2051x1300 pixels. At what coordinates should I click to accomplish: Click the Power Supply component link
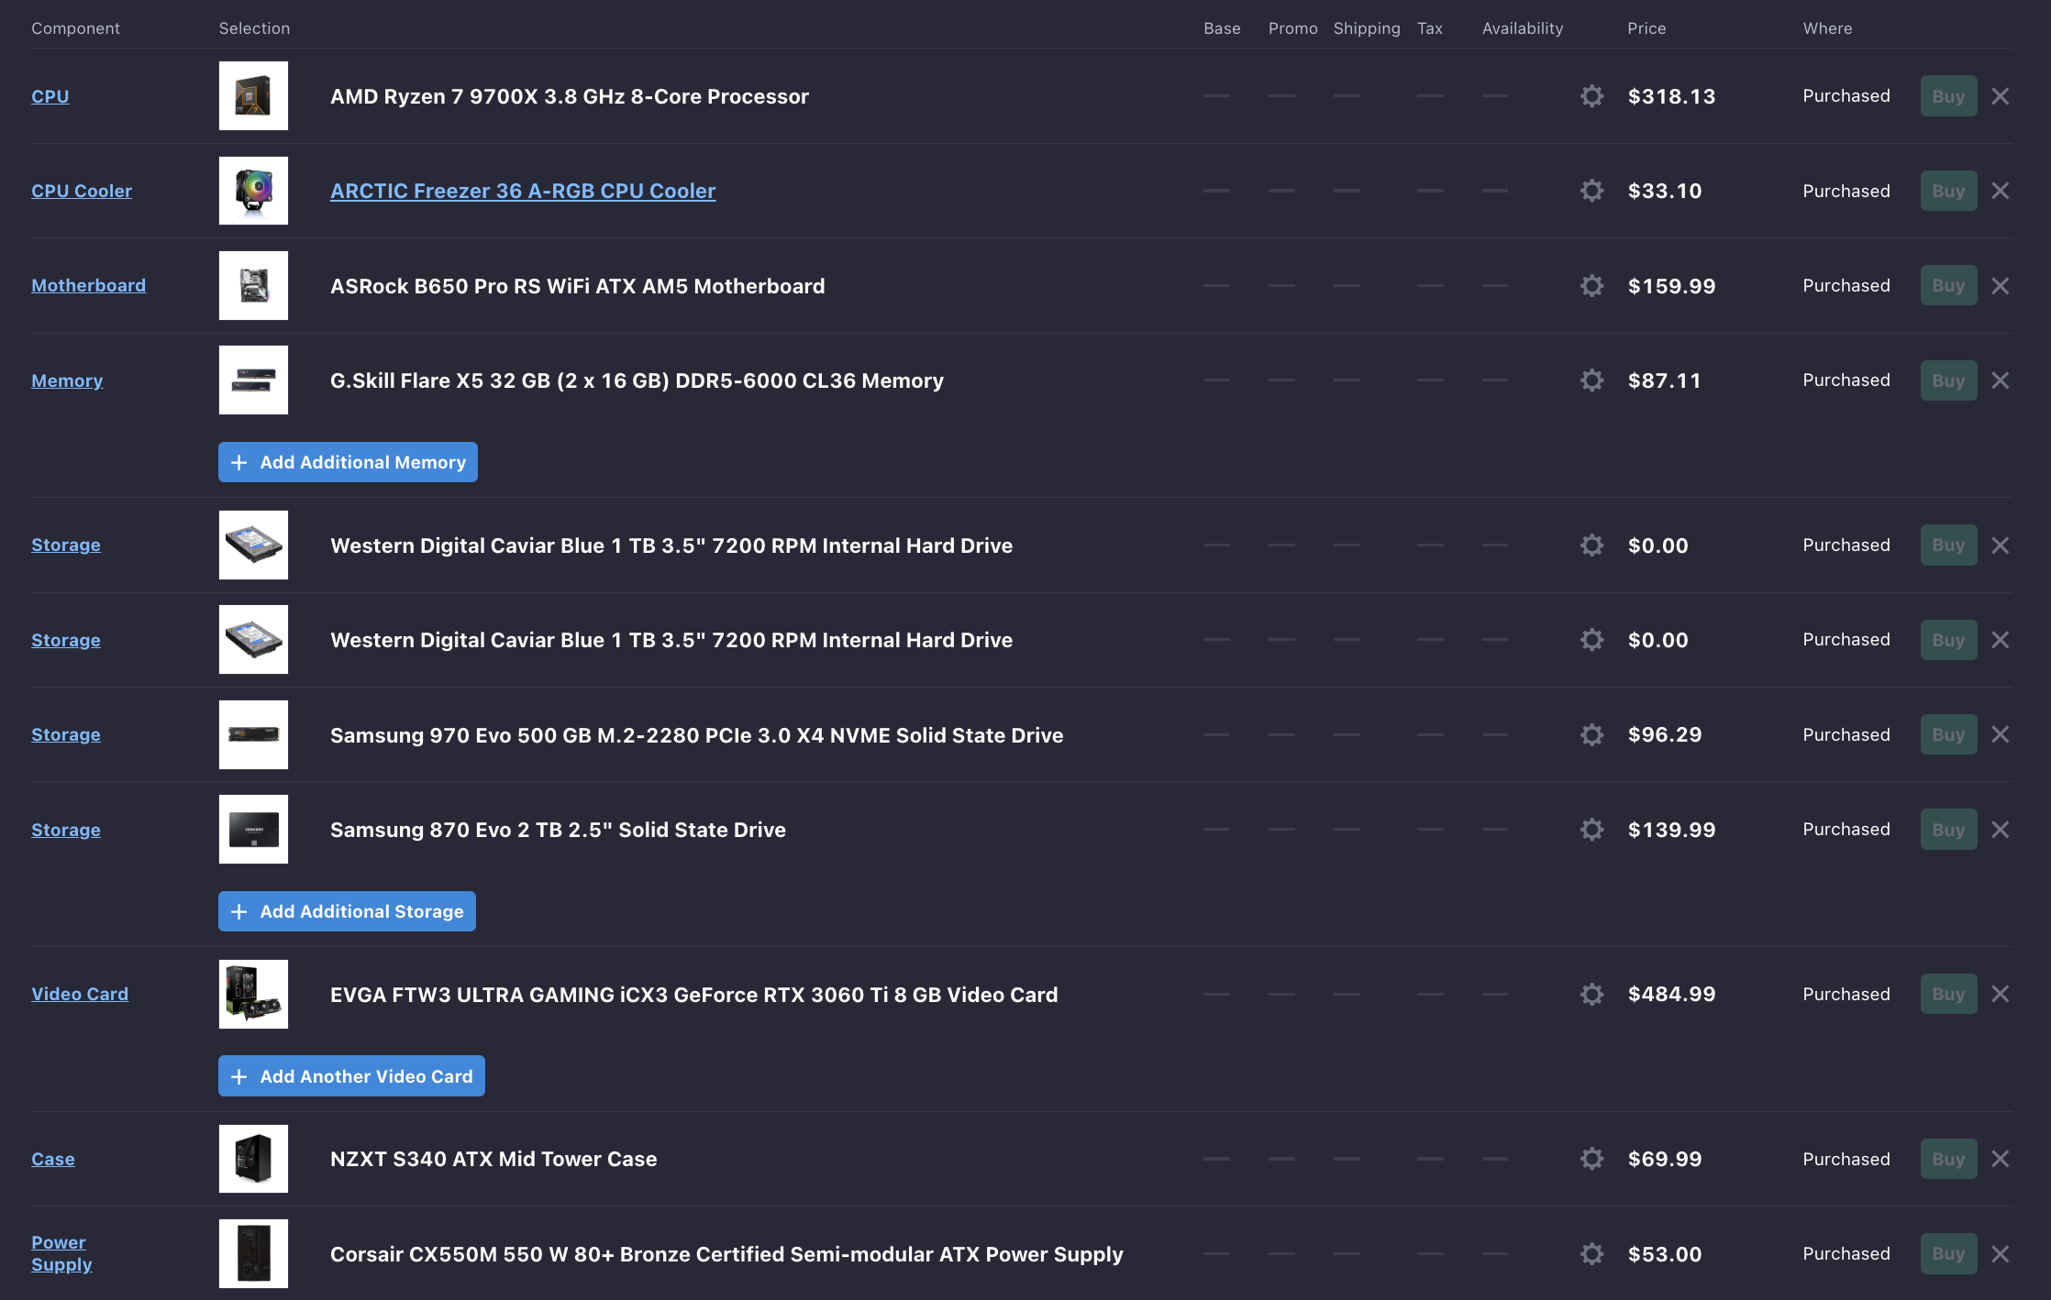tap(61, 1253)
